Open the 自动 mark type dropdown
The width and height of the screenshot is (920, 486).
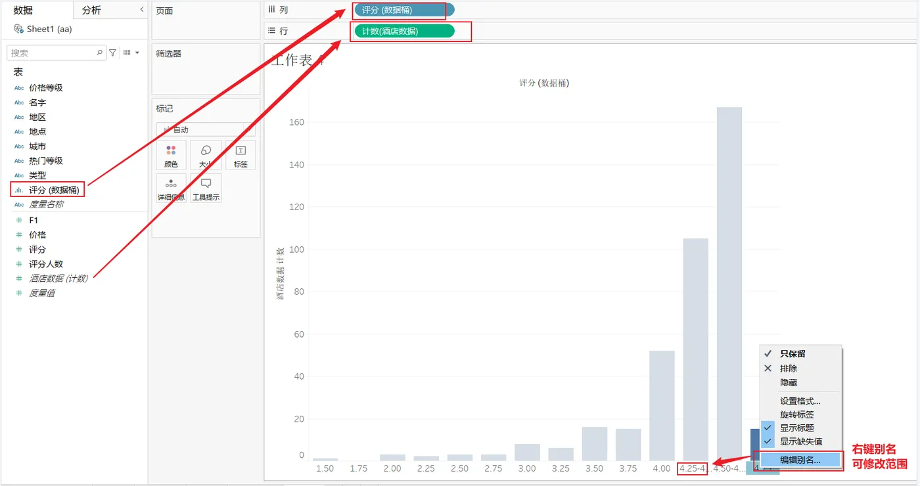206,130
